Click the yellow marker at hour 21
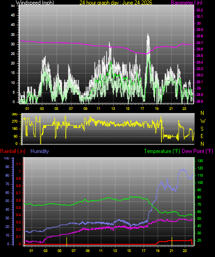Screen dimensions: 215x257 (x=172, y=241)
